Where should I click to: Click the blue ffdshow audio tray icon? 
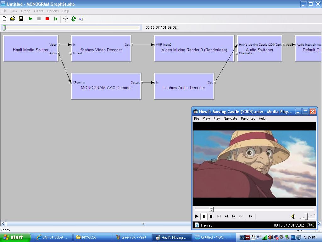(x=242, y=238)
